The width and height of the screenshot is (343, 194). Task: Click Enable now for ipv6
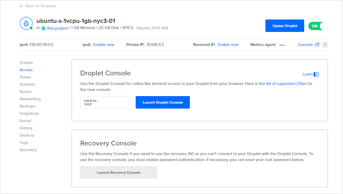click(104, 45)
